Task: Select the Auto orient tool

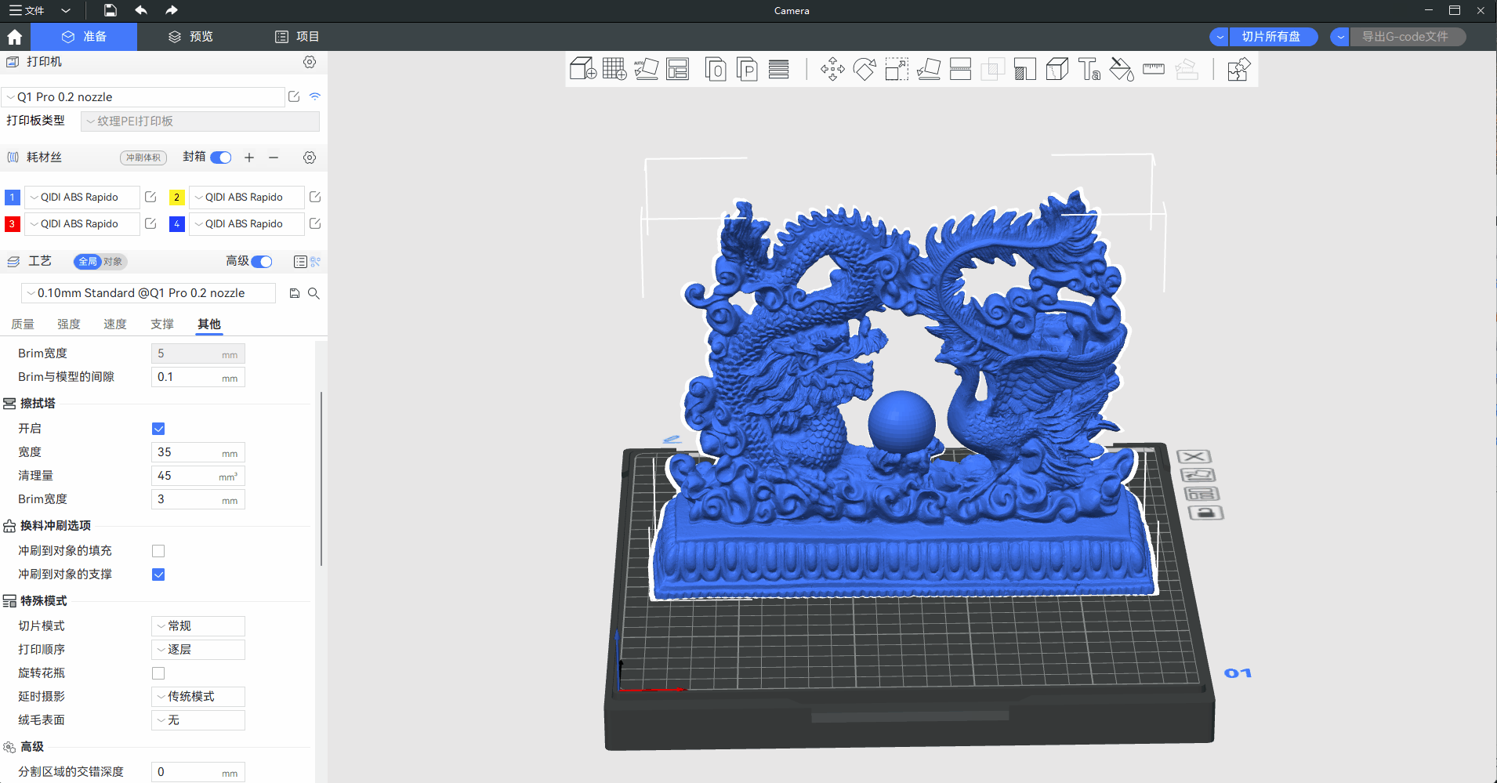Action: point(647,70)
